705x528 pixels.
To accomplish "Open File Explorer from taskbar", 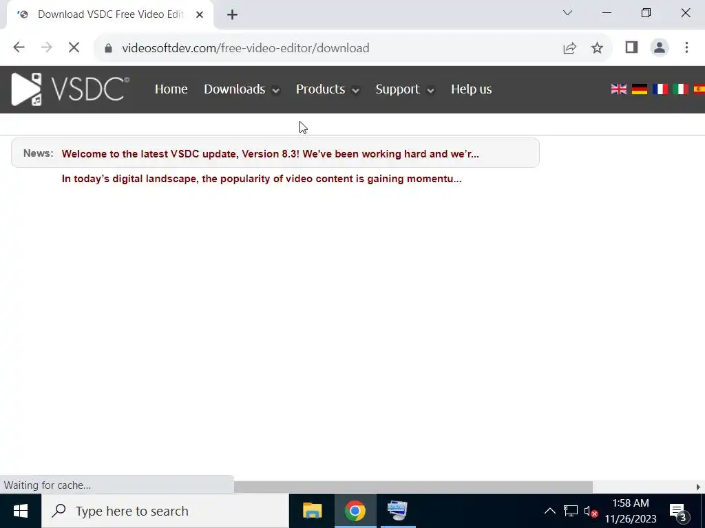I will (x=312, y=511).
